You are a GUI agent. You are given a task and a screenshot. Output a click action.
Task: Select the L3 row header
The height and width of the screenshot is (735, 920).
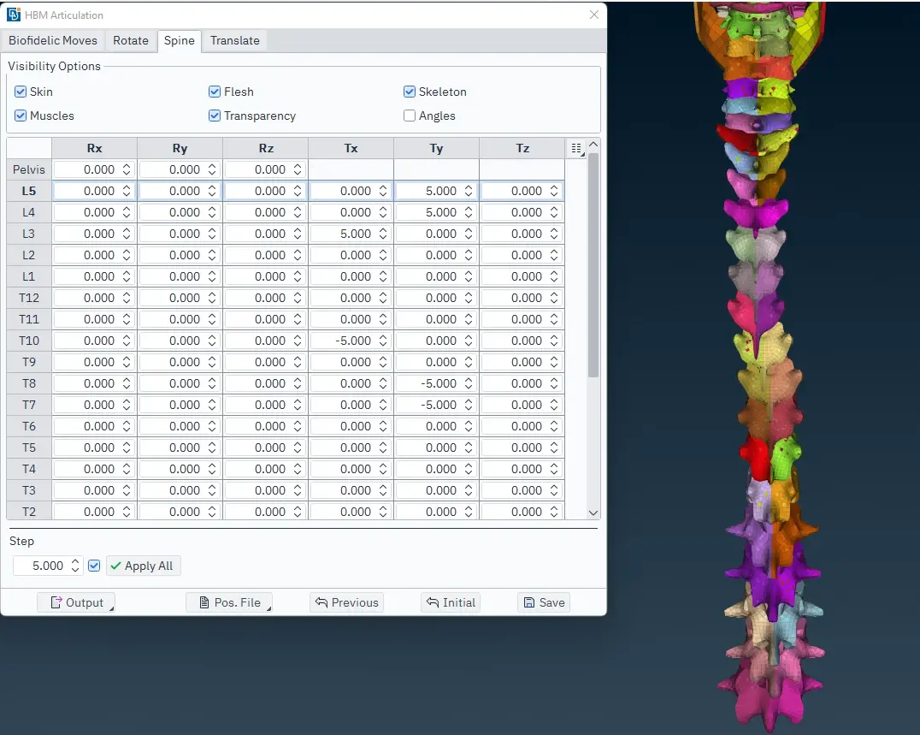[29, 234]
